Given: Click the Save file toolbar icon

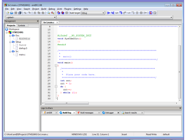Looking at the screenshot, I should point(16,13).
